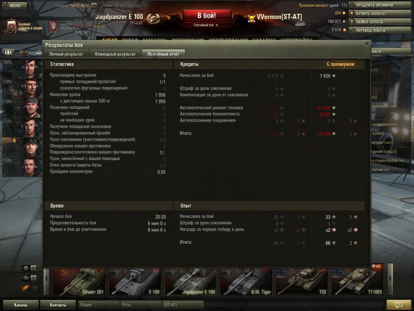Expand the Случайный бой battle type selector
This screenshot has height=311, width=414.
click(x=207, y=25)
